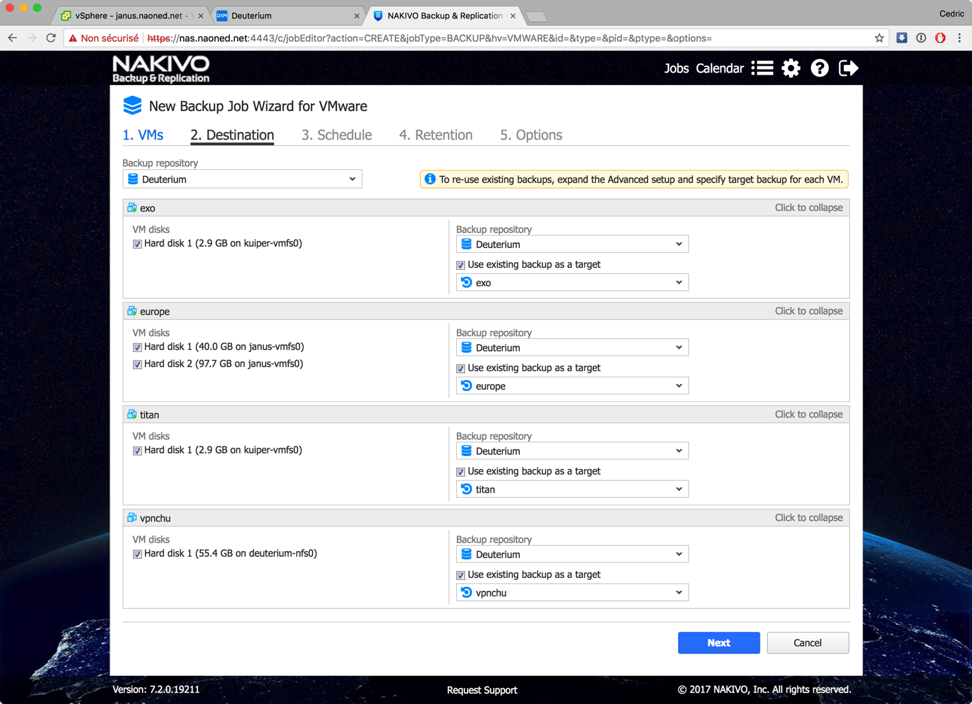Go to the 5. Options step tab
Screen dimensions: 972x704
tap(531, 135)
